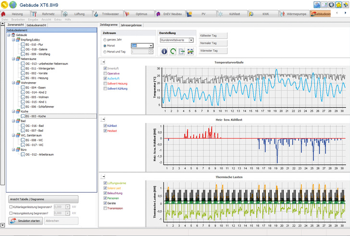Viewport: 350px width, 236px height.
Task: Open the Monat dropdown list
Action: pyautogui.click(x=151, y=46)
